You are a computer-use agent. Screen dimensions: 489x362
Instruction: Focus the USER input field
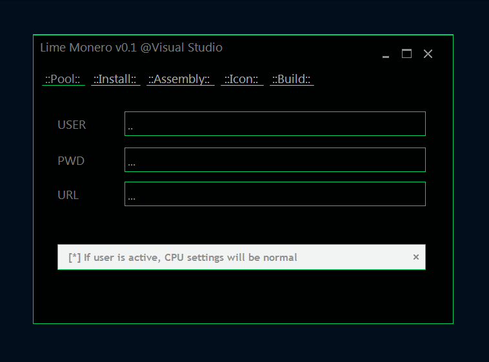coord(275,124)
